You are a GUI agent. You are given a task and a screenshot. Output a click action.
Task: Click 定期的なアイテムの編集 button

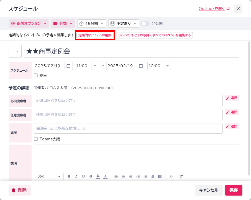coord(95,35)
